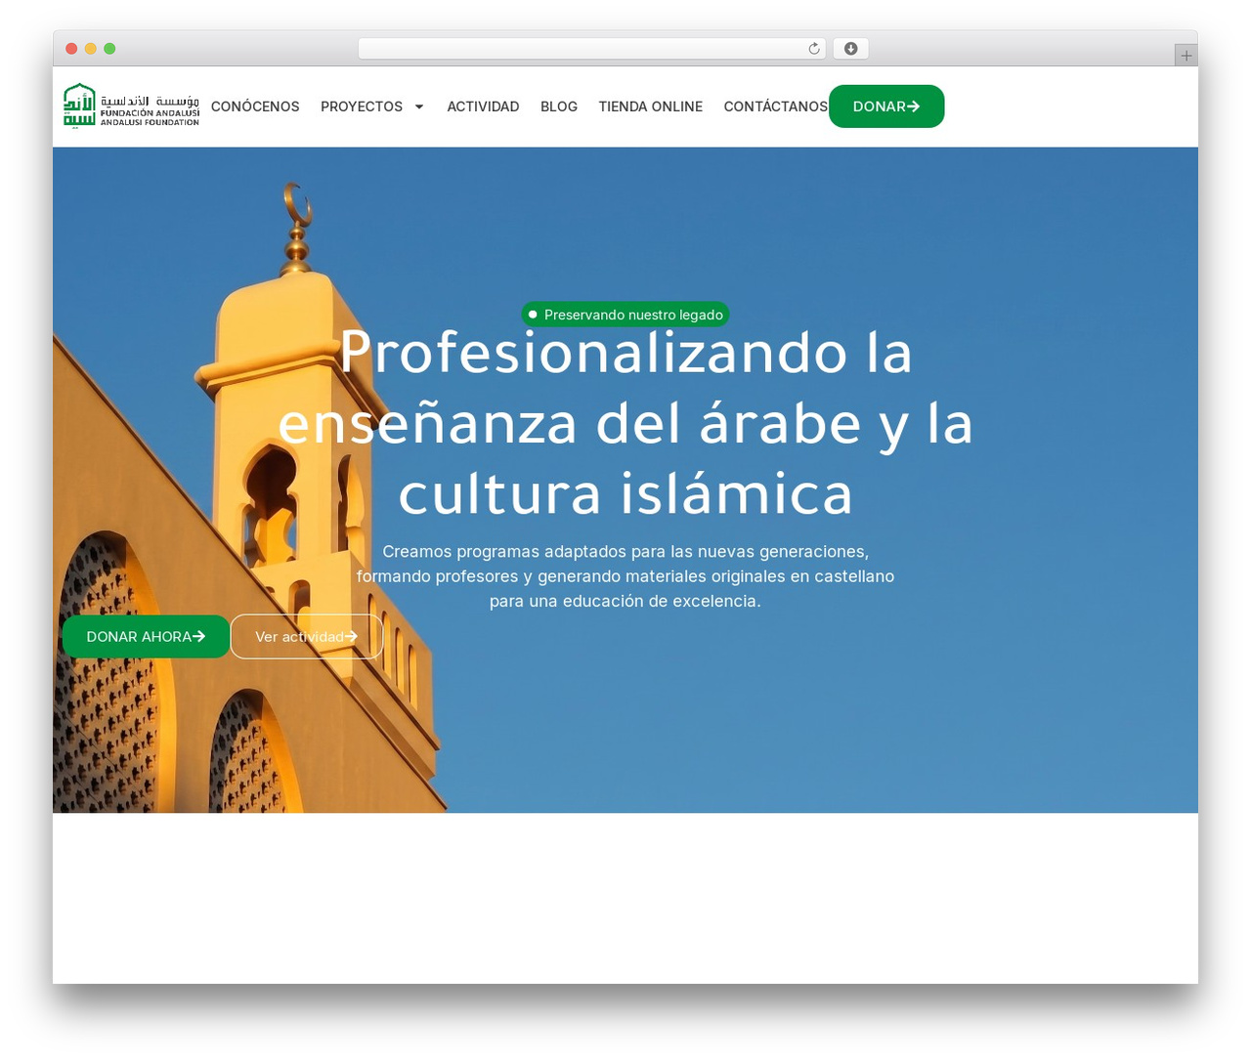The image size is (1251, 1059).
Task: Close the browser window with red button
Action: pyautogui.click(x=71, y=49)
